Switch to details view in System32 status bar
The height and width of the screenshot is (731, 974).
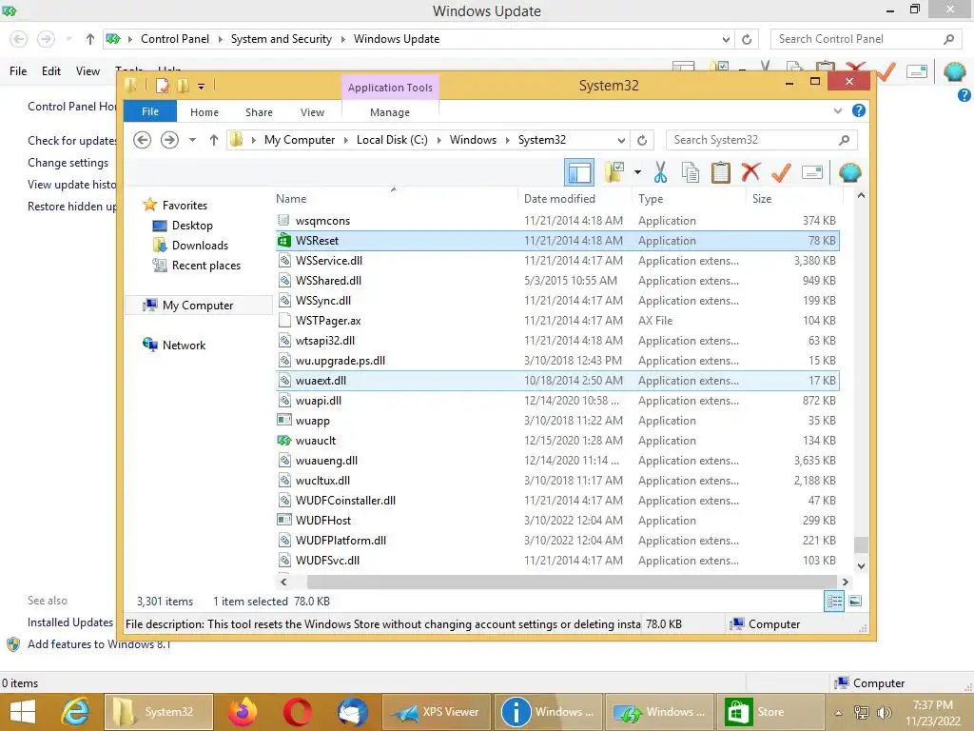(834, 601)
